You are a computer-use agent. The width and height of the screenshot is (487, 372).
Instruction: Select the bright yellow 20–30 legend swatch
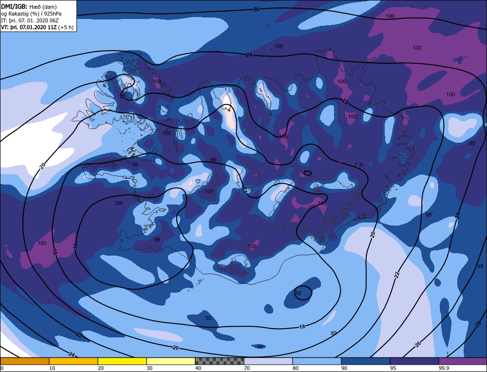click(122, 361)
